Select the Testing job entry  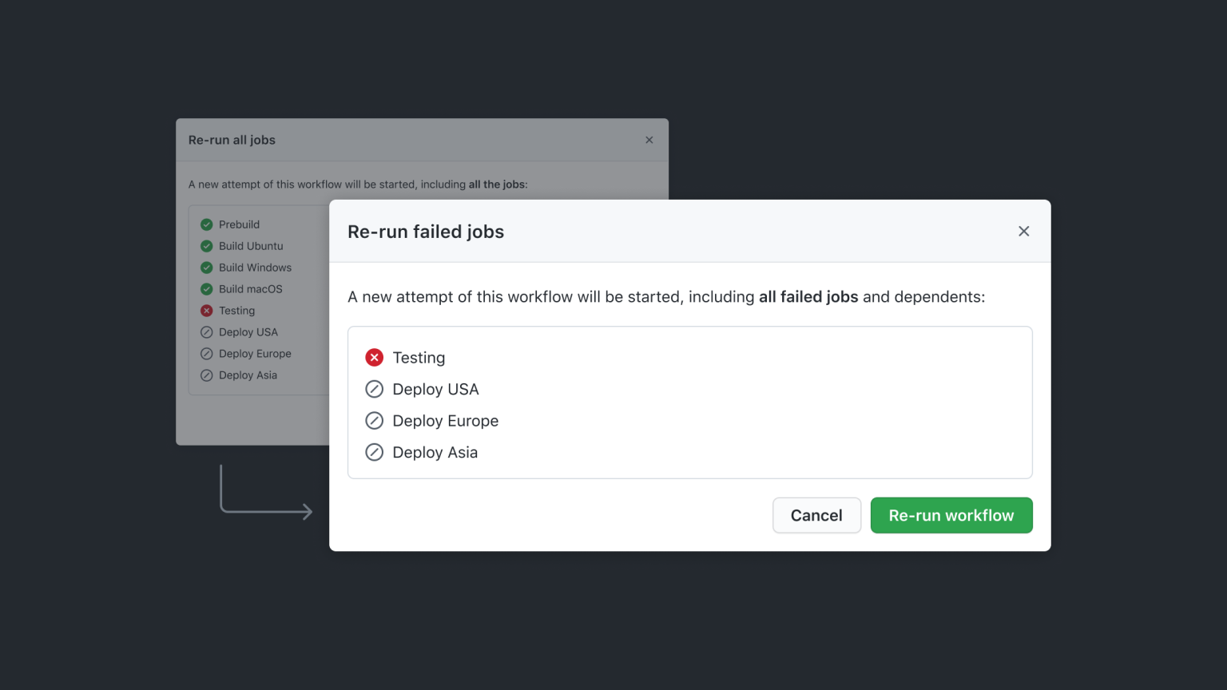click(x=417, y=357)
